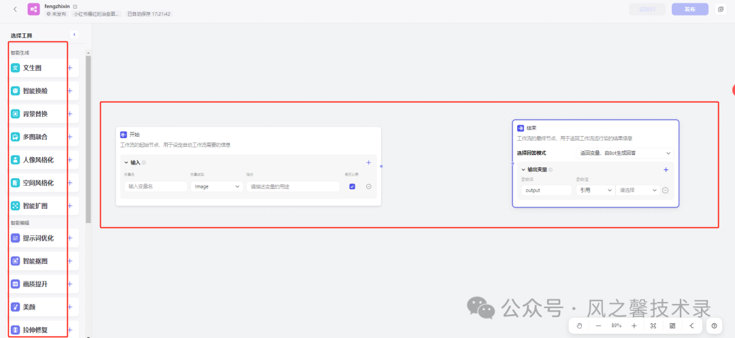Select the 空间风格化 tool
Screen dimensions: 735x338
37,183
